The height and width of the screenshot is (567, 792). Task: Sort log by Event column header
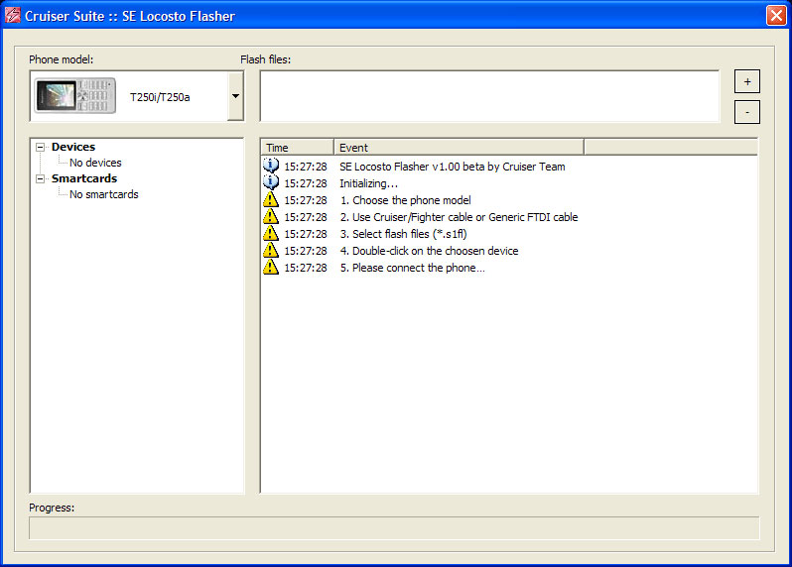pos(459,148)
